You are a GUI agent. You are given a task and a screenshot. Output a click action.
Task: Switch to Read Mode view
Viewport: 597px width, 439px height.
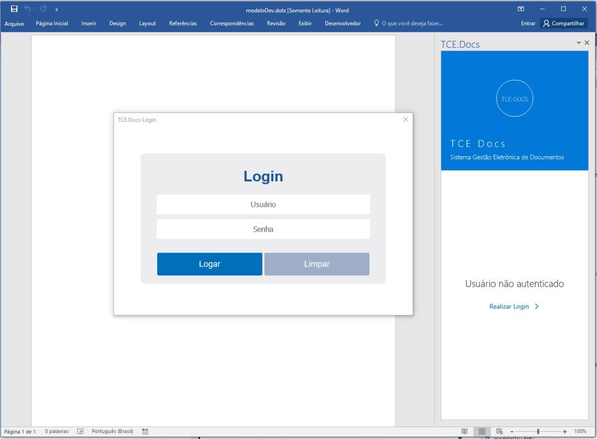click(x=464, y=431)
